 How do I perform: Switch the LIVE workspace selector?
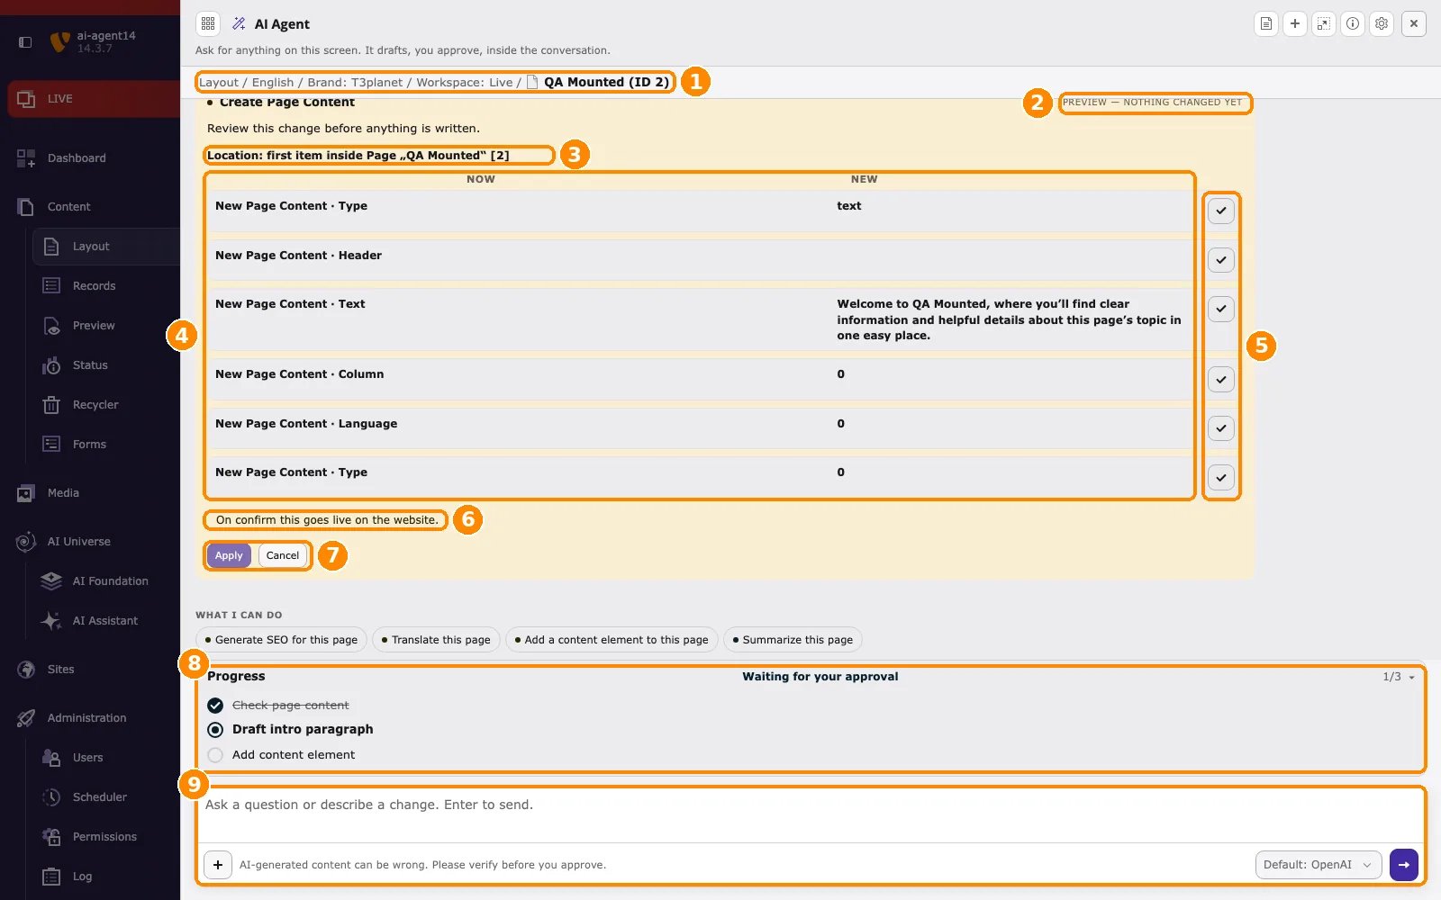[x=95, y=98]
